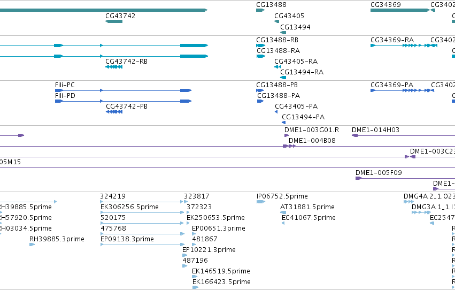455x290 pixels.
Task: Select the CG43742 gene label
Action: click(x=120, y=16)
